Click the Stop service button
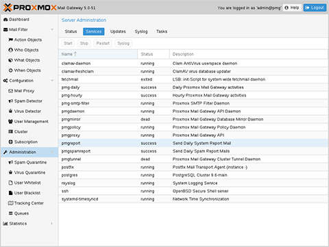This screenshot has width=329, height=247. 84,43
